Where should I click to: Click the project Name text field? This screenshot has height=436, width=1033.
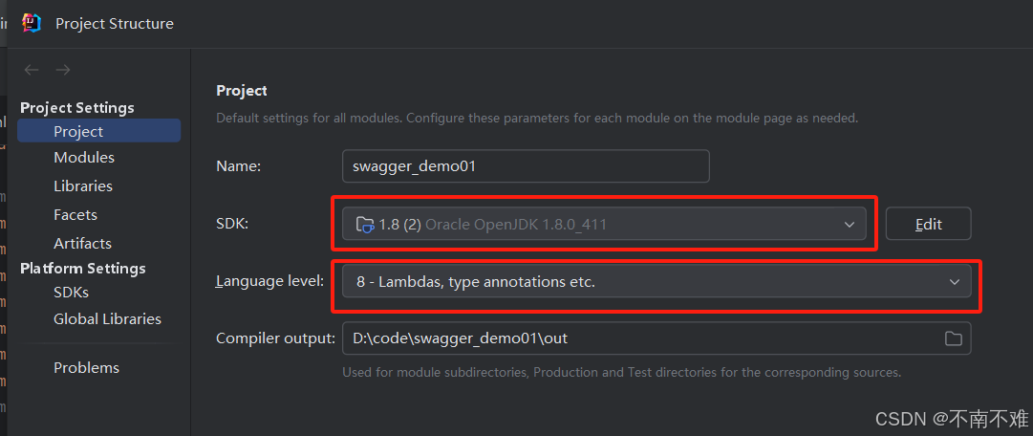[x=526, y=166]
